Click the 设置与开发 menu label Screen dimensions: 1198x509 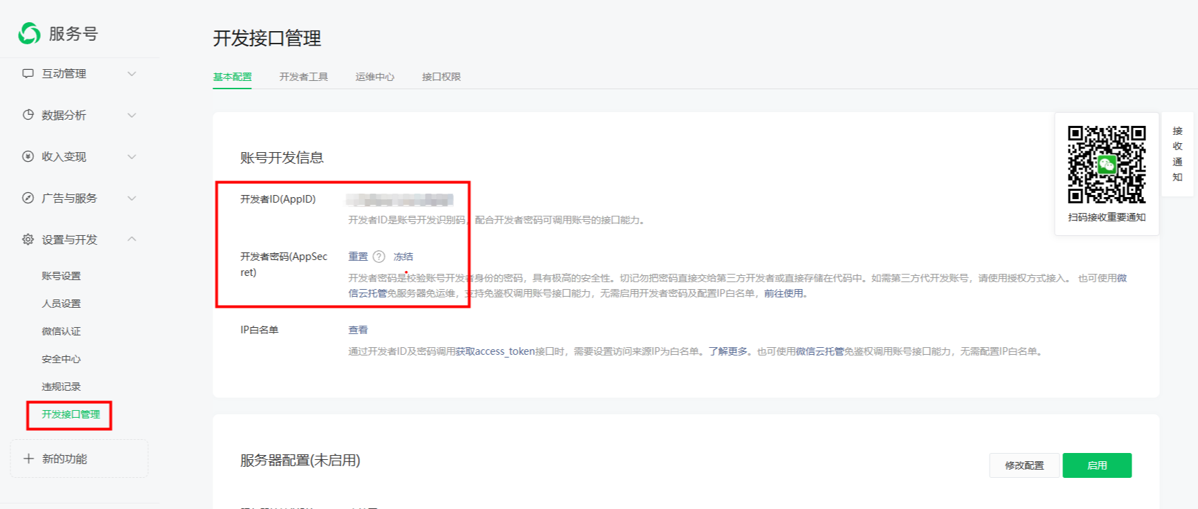point(69,239)
